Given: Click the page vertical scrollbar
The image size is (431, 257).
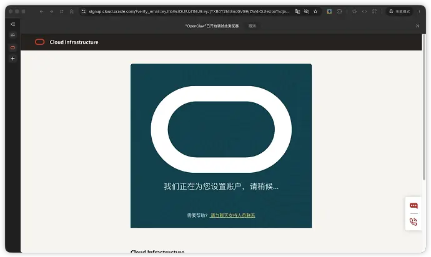Looking at the screenshot, I should click(424, 107).
